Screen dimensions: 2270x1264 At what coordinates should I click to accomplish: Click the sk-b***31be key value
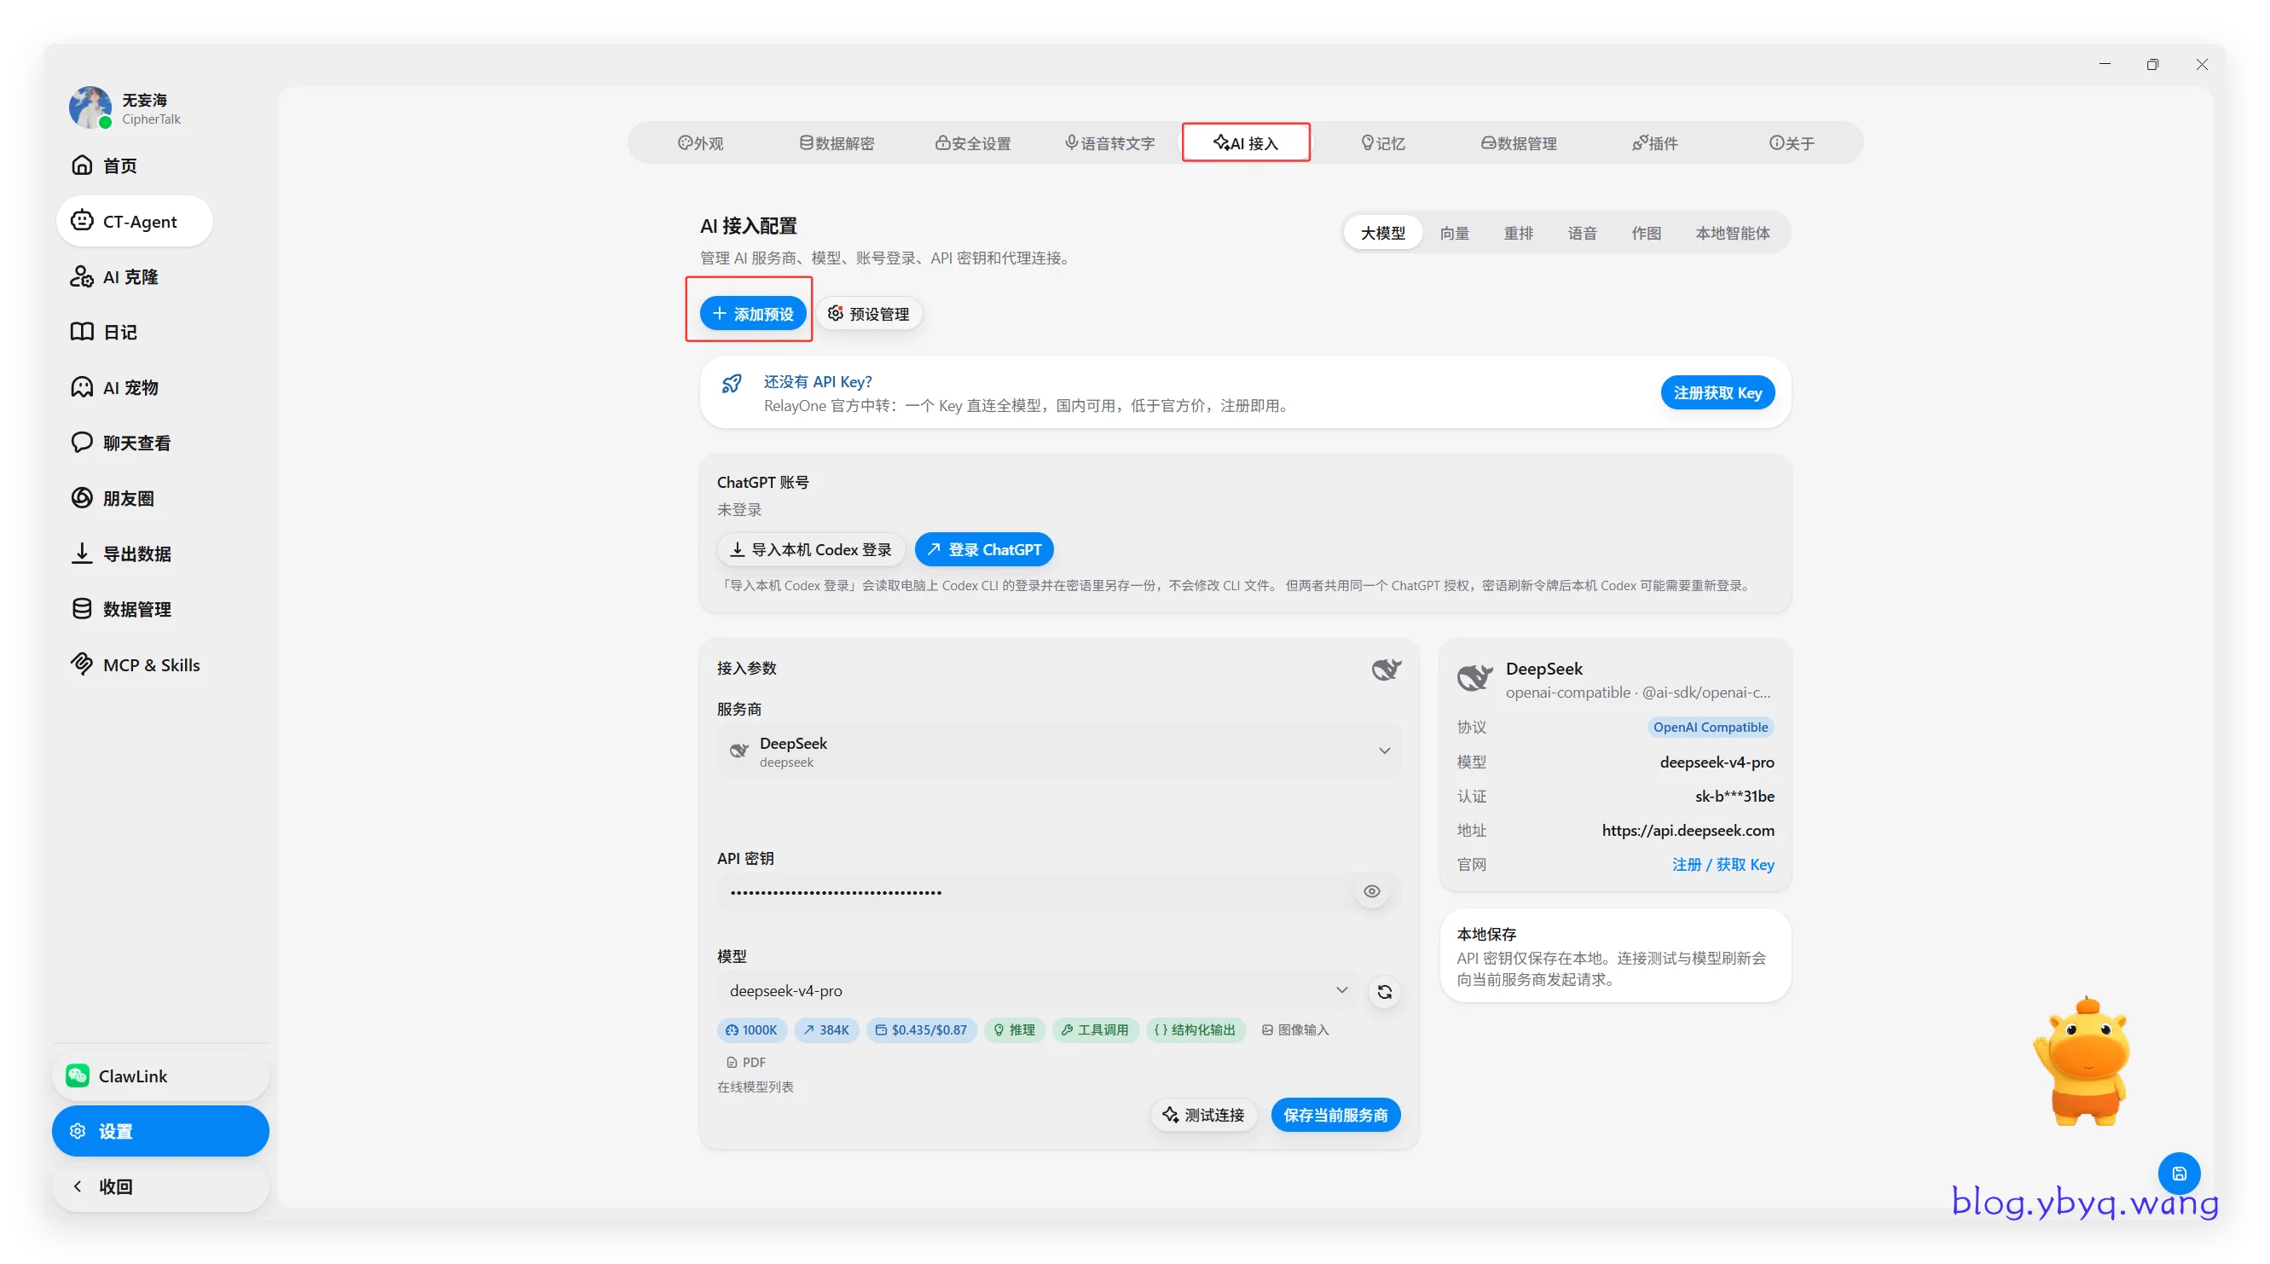tap(1734, 797)
